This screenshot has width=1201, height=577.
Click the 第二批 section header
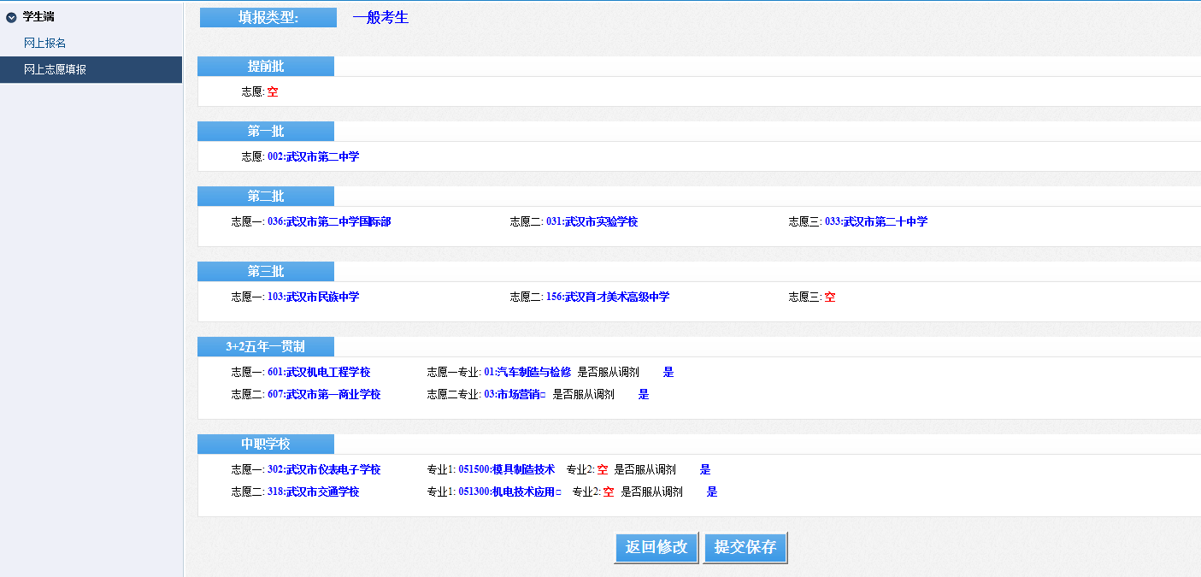pos(266,197)
